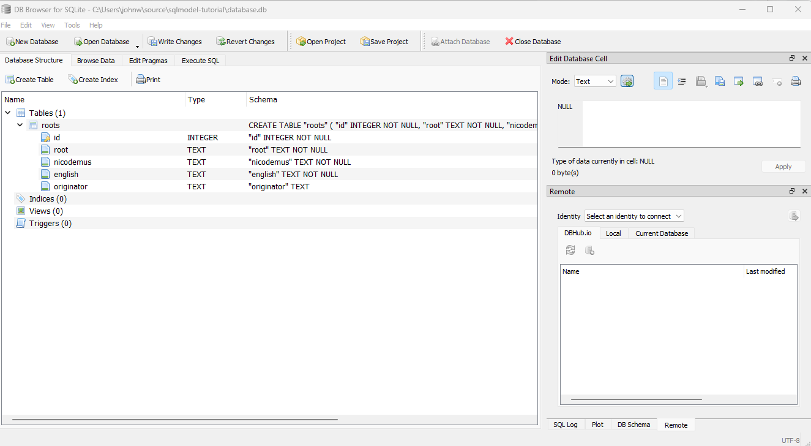Print the database structure

pos(148,79)
